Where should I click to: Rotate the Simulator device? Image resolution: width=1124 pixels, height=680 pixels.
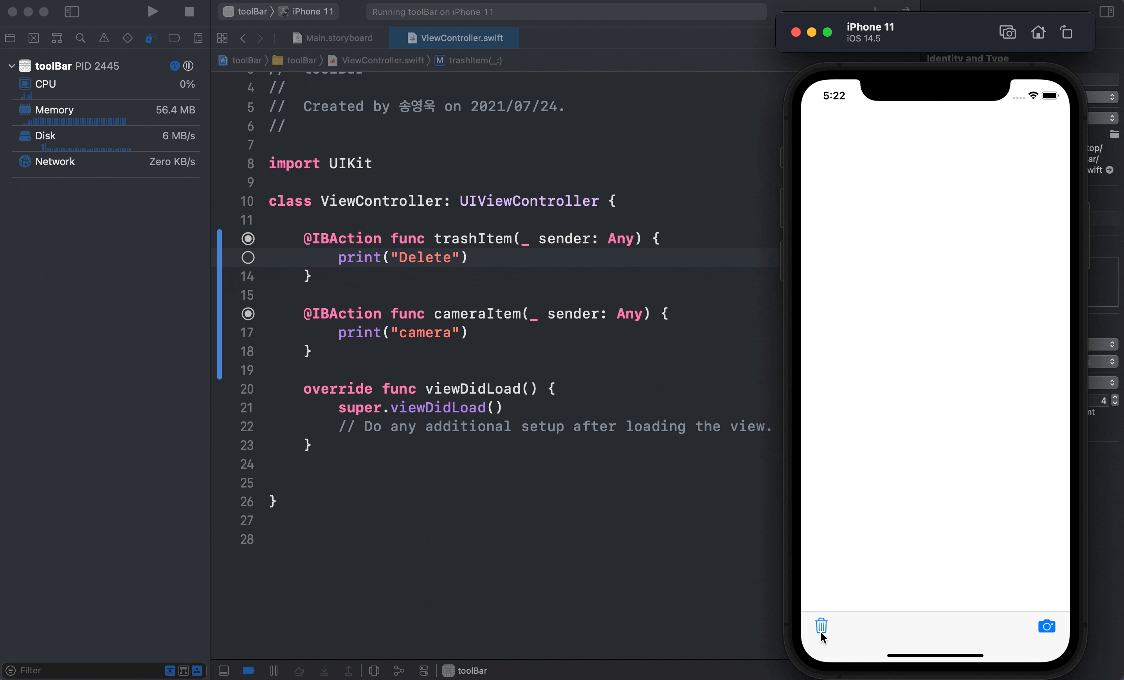[x=1066, y=32]
